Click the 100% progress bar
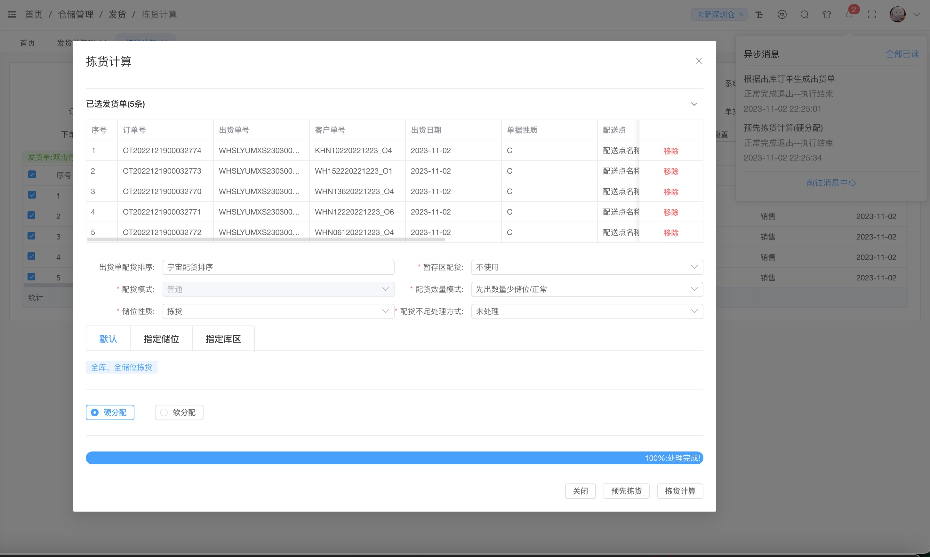930x557 pixels. 394,458
